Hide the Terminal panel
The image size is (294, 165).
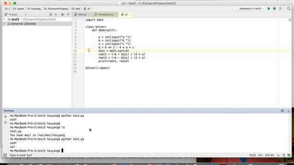[x=288, y=111]
